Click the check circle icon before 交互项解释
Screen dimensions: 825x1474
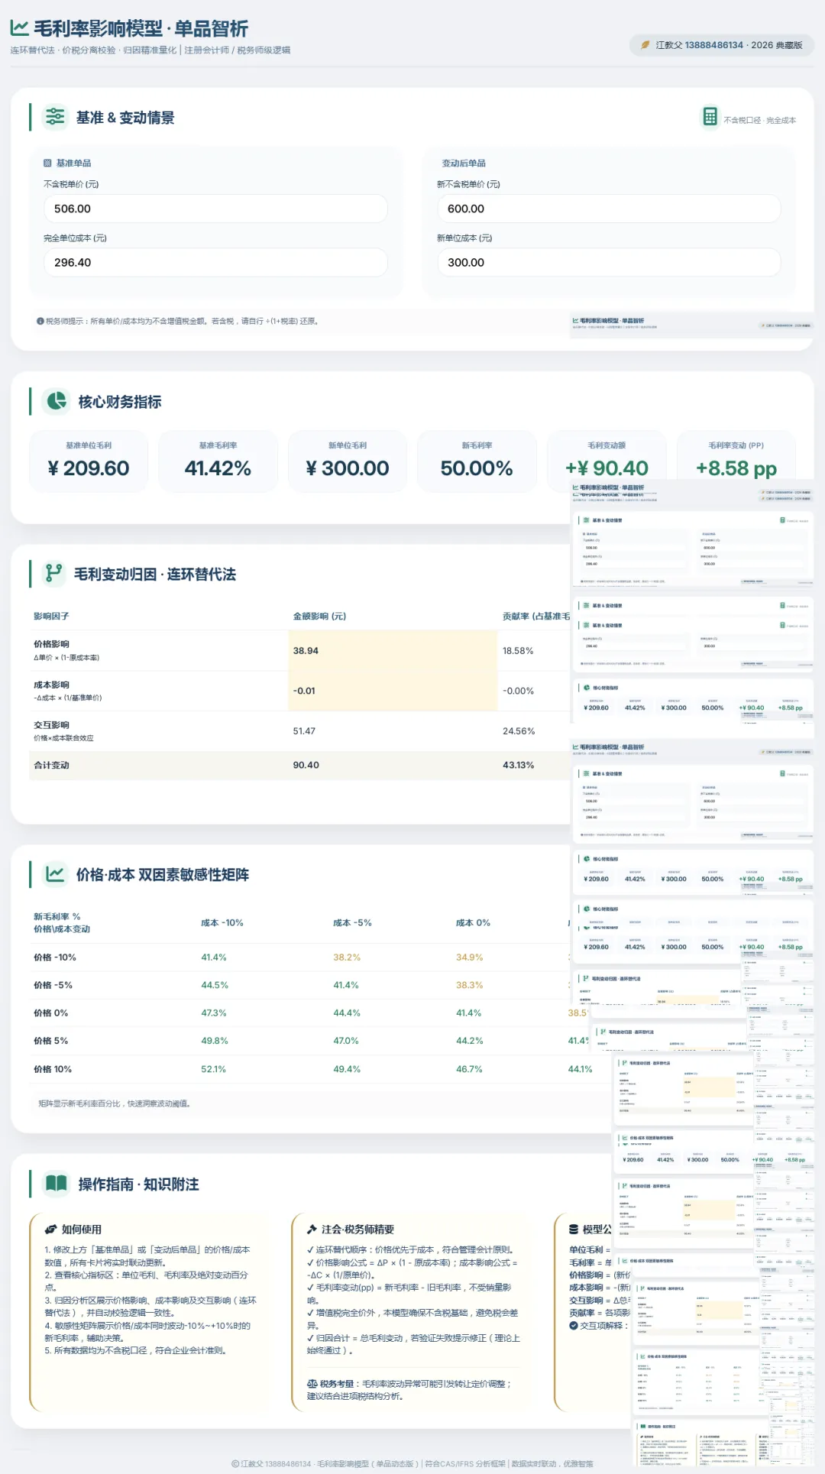[x=573, y=1326]
